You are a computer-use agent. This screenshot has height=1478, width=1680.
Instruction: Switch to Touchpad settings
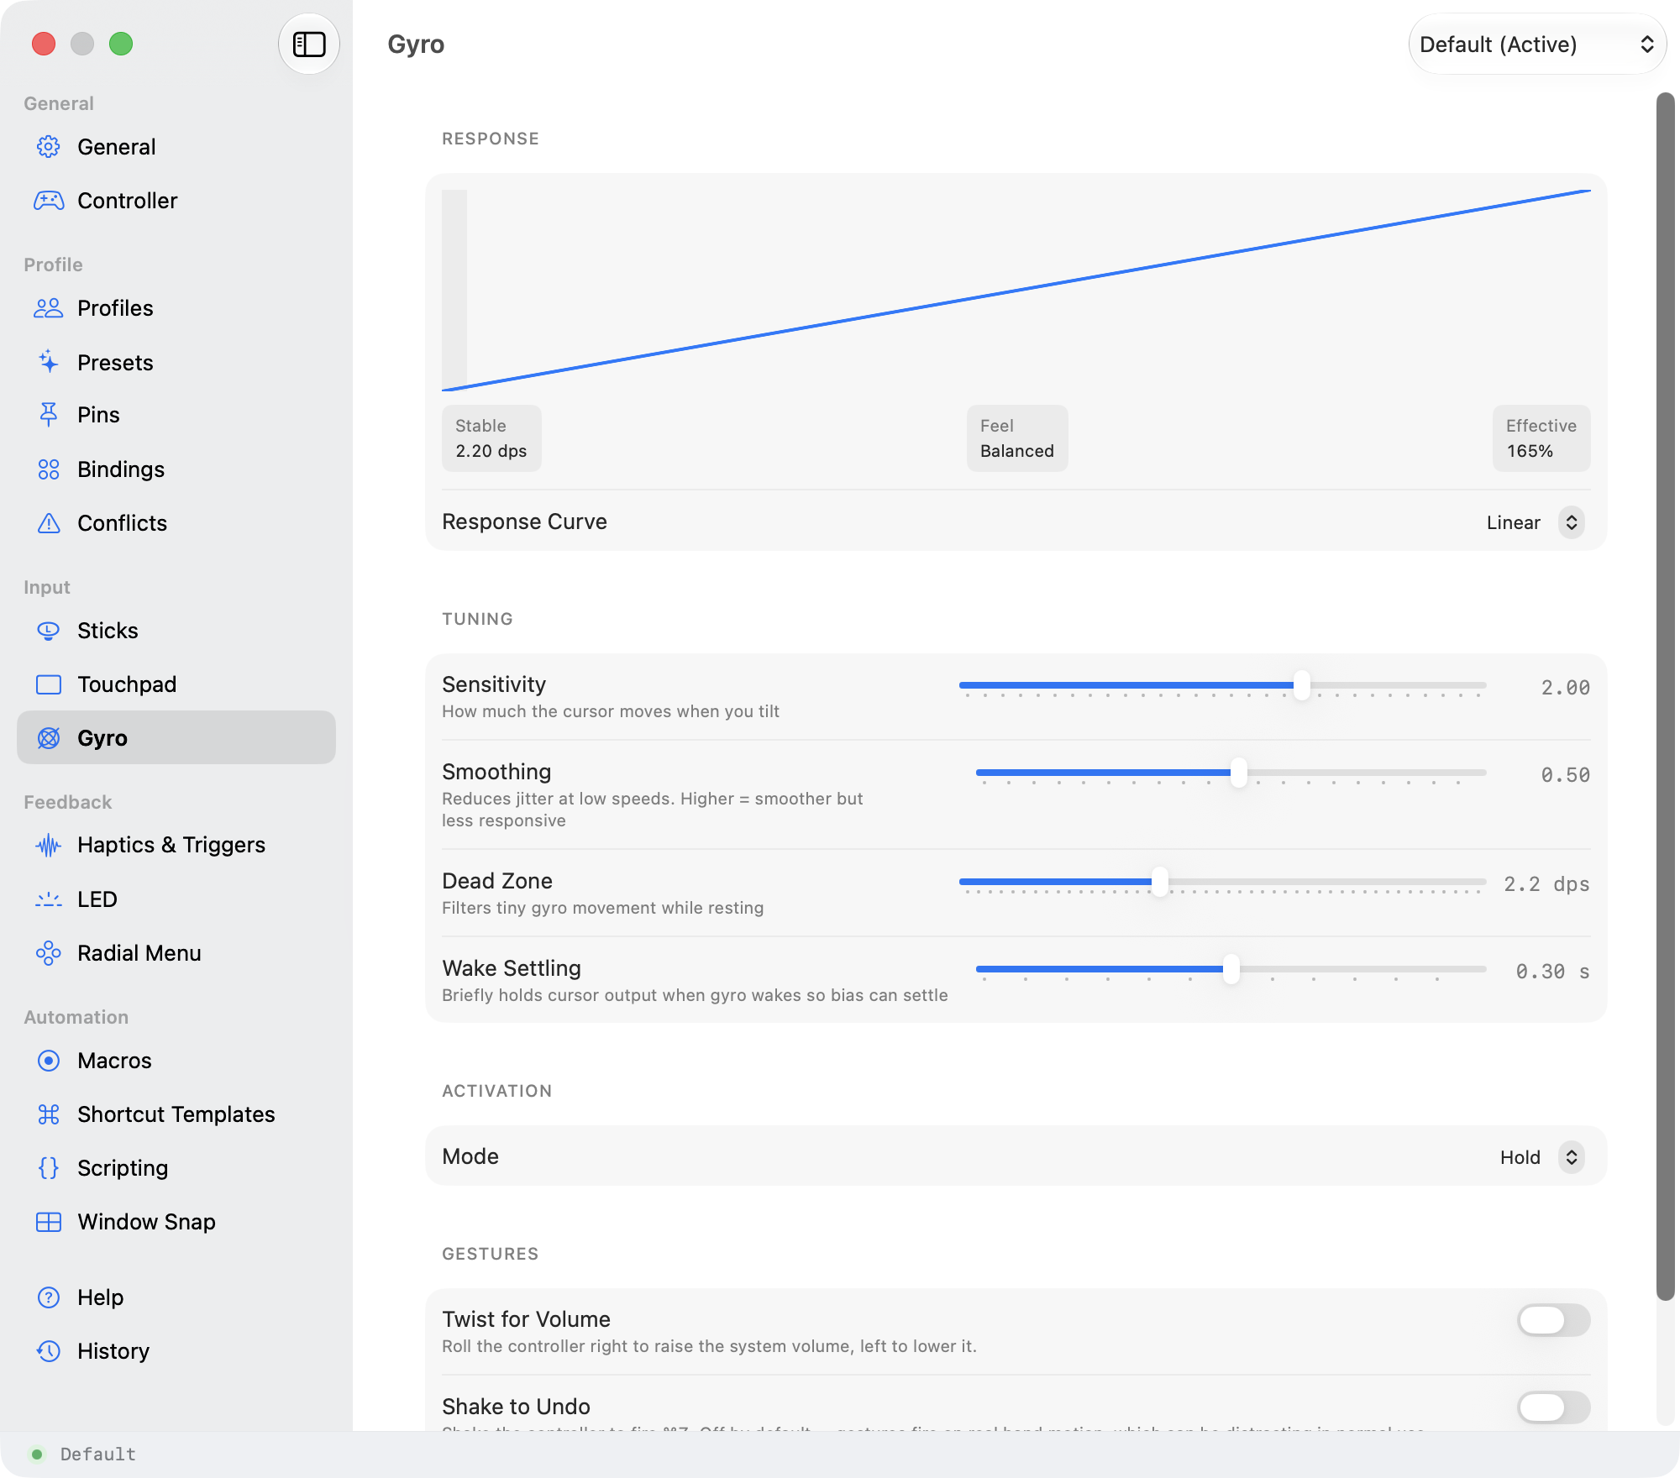176,684
